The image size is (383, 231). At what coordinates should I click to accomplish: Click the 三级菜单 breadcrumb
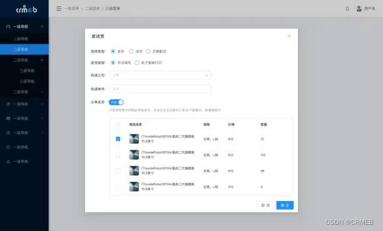[x=113, y=9]
